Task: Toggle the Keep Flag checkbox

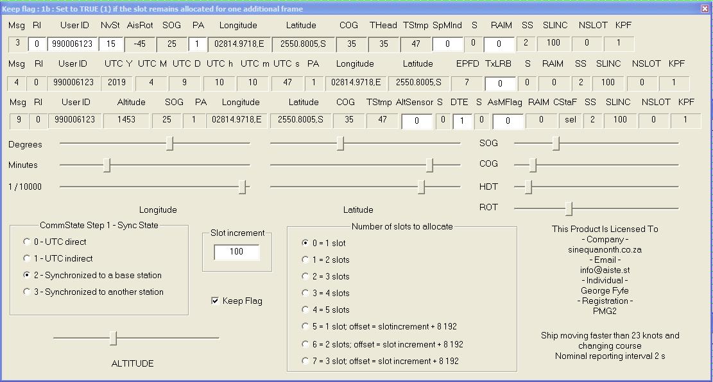Action: [215, 301]
